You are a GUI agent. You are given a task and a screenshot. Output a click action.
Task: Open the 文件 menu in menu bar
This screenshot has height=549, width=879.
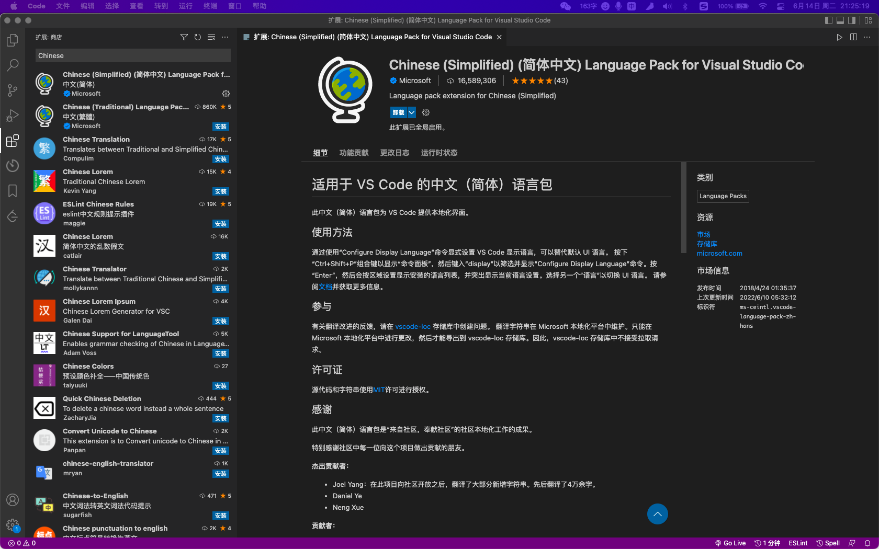[x=63, y=6]
